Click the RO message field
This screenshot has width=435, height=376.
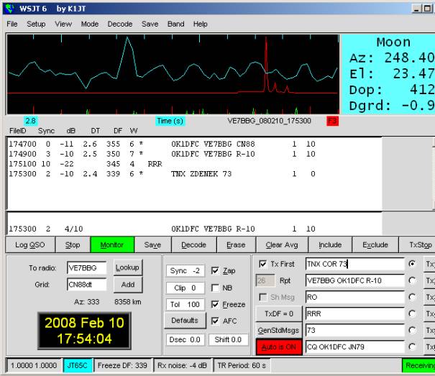pos(354,297)
